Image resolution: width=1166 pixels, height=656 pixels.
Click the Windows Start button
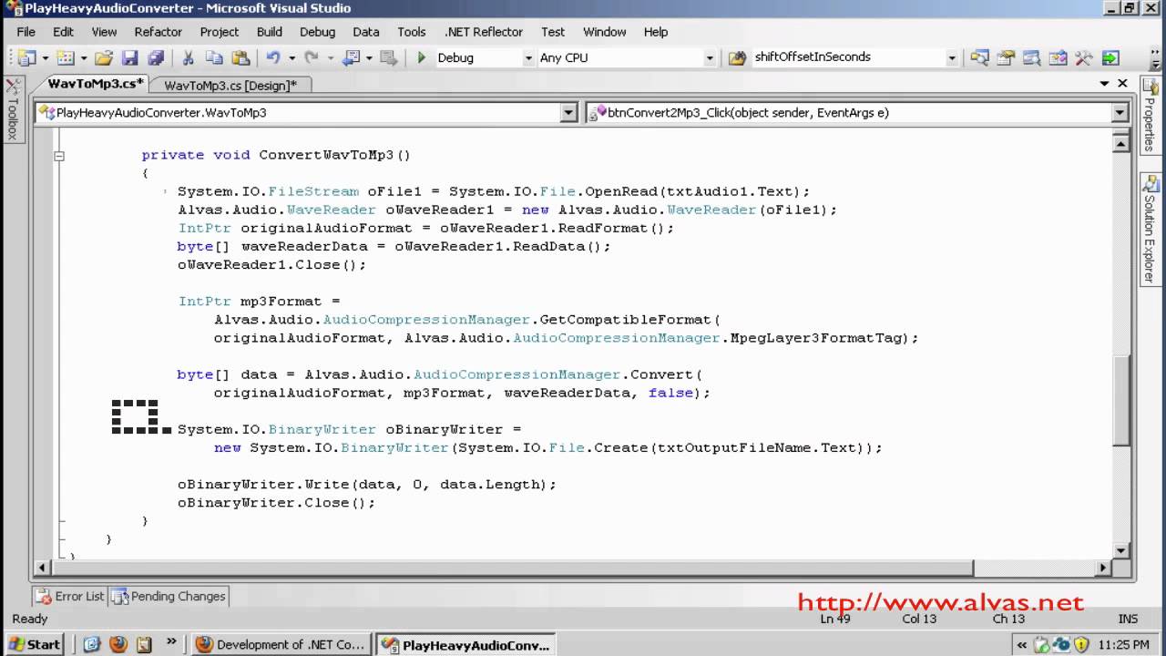click(x=33, y=644)
